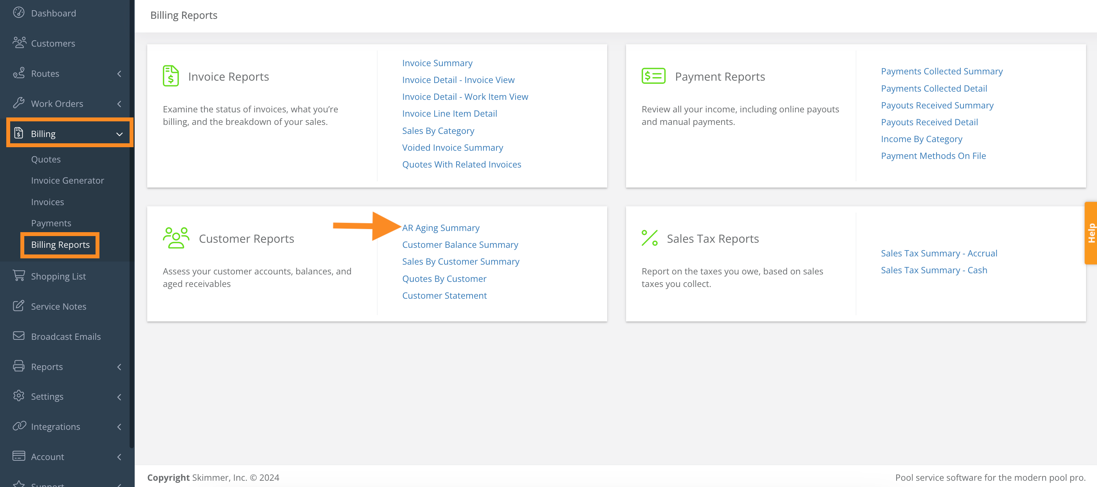Screen dimensions: 1097x487
Task: Open the Invoice Summary report
Action: point(437,63)
